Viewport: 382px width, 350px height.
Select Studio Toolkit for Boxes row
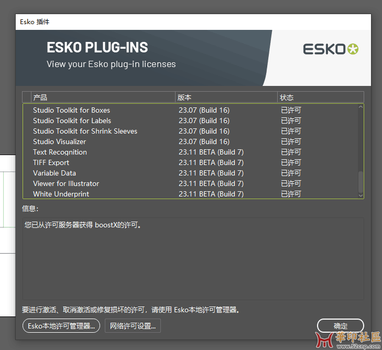(191, 110)
